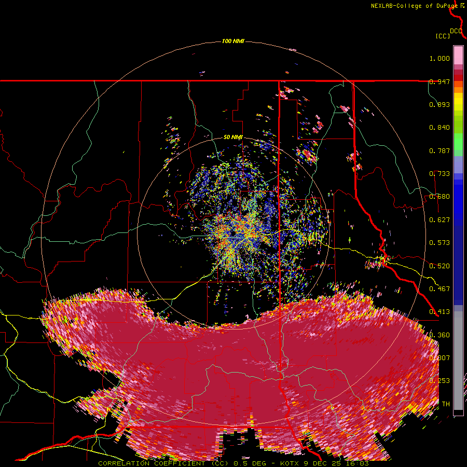Viewport: 467px width, 467px height.
Task: Pick the gray bottom color bar segment
Action: (x=458, y=361)
